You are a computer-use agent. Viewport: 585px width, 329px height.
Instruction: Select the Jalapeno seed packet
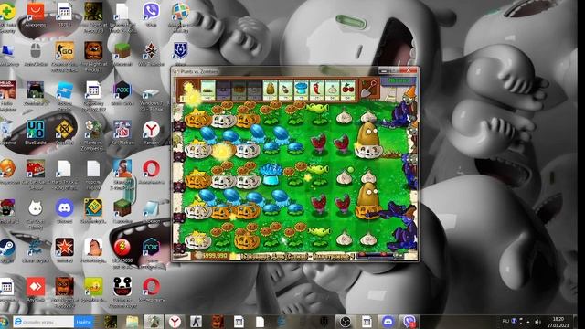[316, 90]
